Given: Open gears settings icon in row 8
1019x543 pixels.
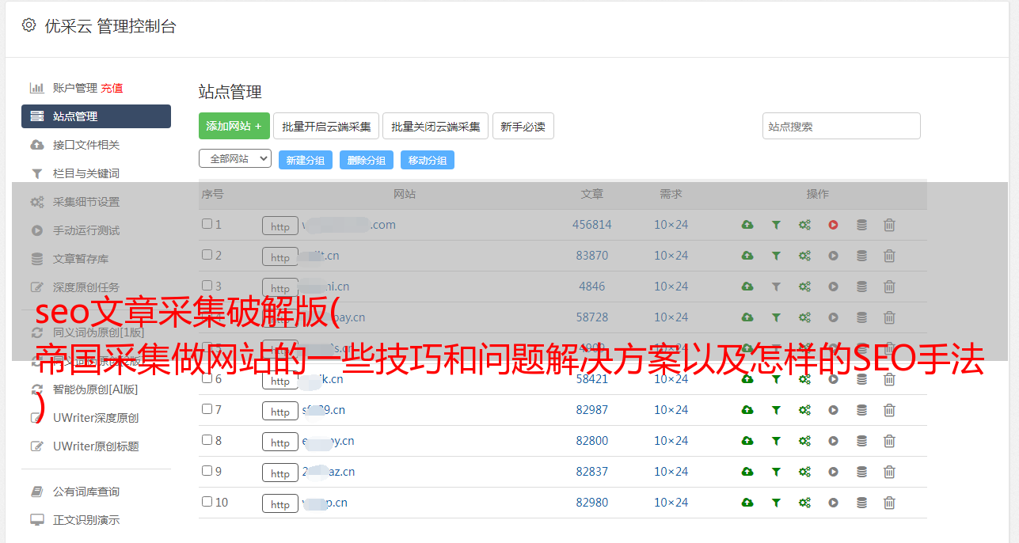Looking at the screenshot, I should click(804, 441).
